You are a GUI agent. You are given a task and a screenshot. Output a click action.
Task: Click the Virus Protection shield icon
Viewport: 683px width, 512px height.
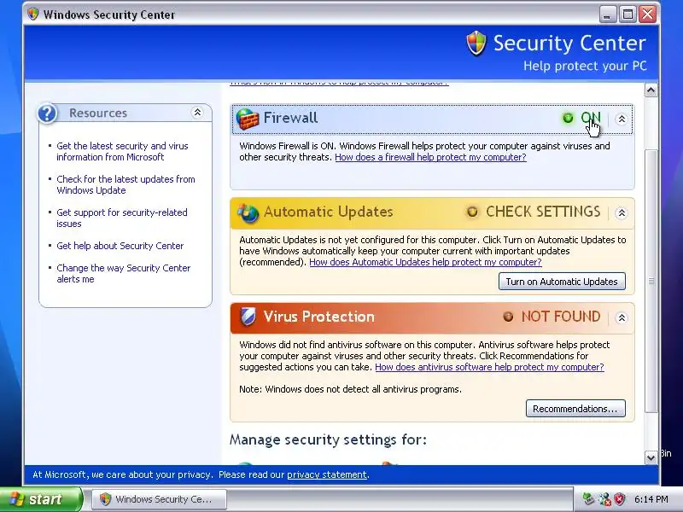click(x=248, y=317)
